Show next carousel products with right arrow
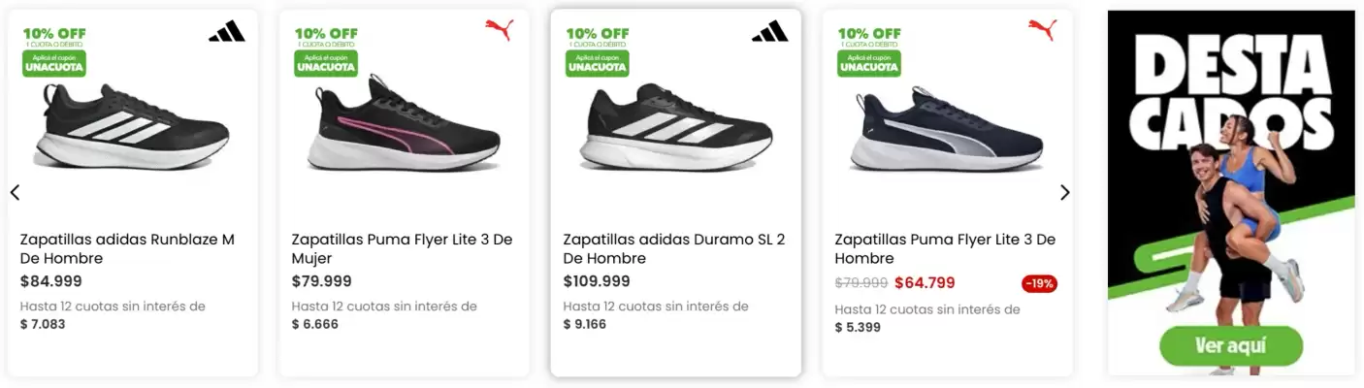Screen dimensions: 1364x388 (1064, 192)
